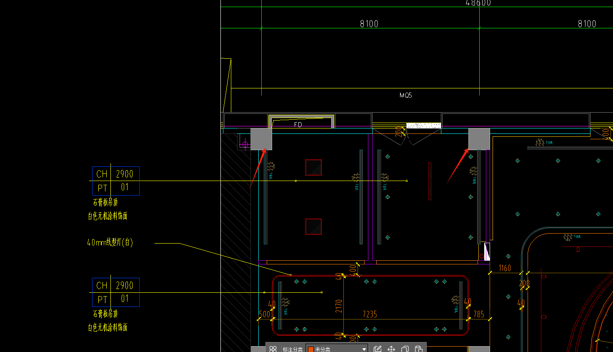Click the 1160 dimension text
The image size is (613, 352).
click(x=505, y=268)
